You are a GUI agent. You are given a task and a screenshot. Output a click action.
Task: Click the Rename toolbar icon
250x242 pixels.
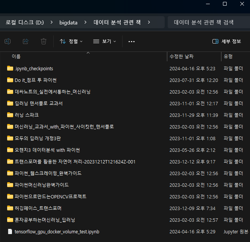(8, 41)
